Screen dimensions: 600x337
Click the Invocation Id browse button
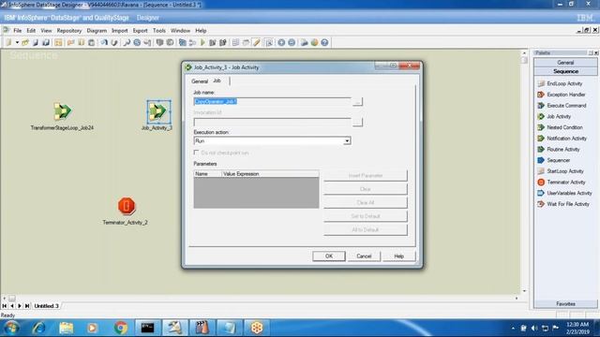357,122
